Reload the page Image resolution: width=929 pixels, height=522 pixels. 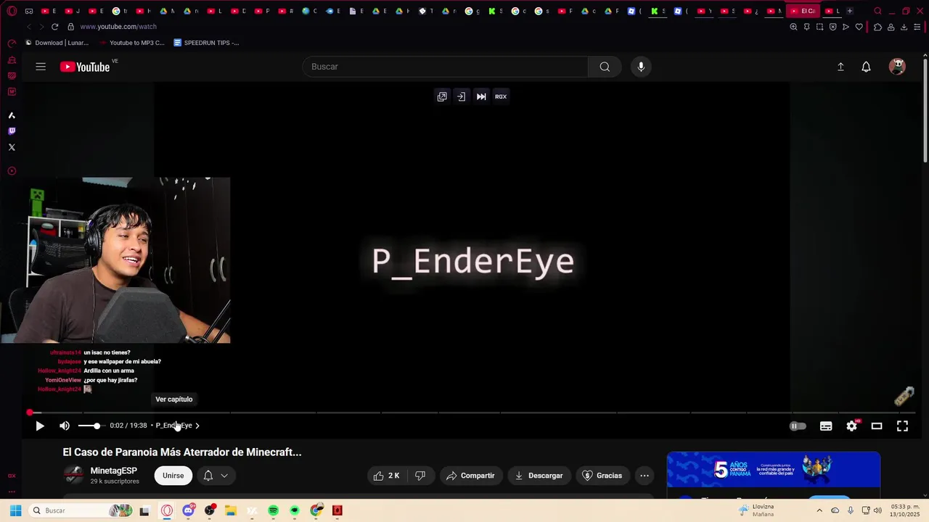click(54, 27)
